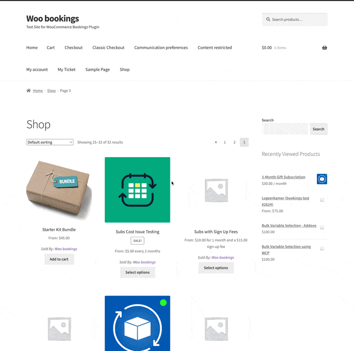Click 'Showing 25–32 of 32 results' text
This screenshot has width=354, height=351.
pos(100,142)
